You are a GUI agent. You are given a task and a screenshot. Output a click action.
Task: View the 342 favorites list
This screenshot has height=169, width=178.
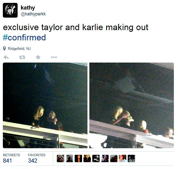[37, 158]
